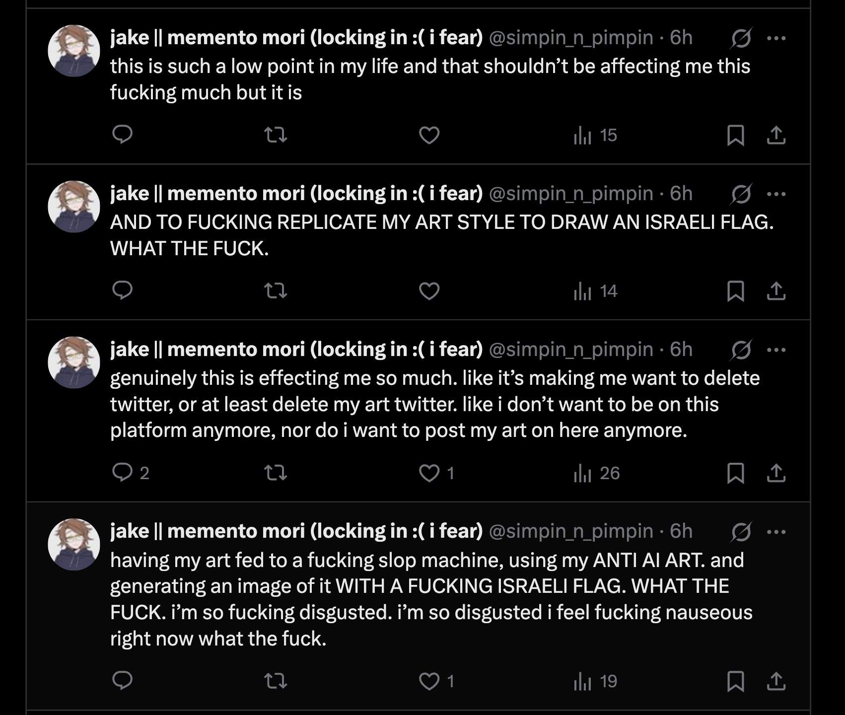Open more options on "REPLICATE MY ART STYLE" tweet
Image resolution: width=845 pixels, height=715 pixels.
pos(776,194)
